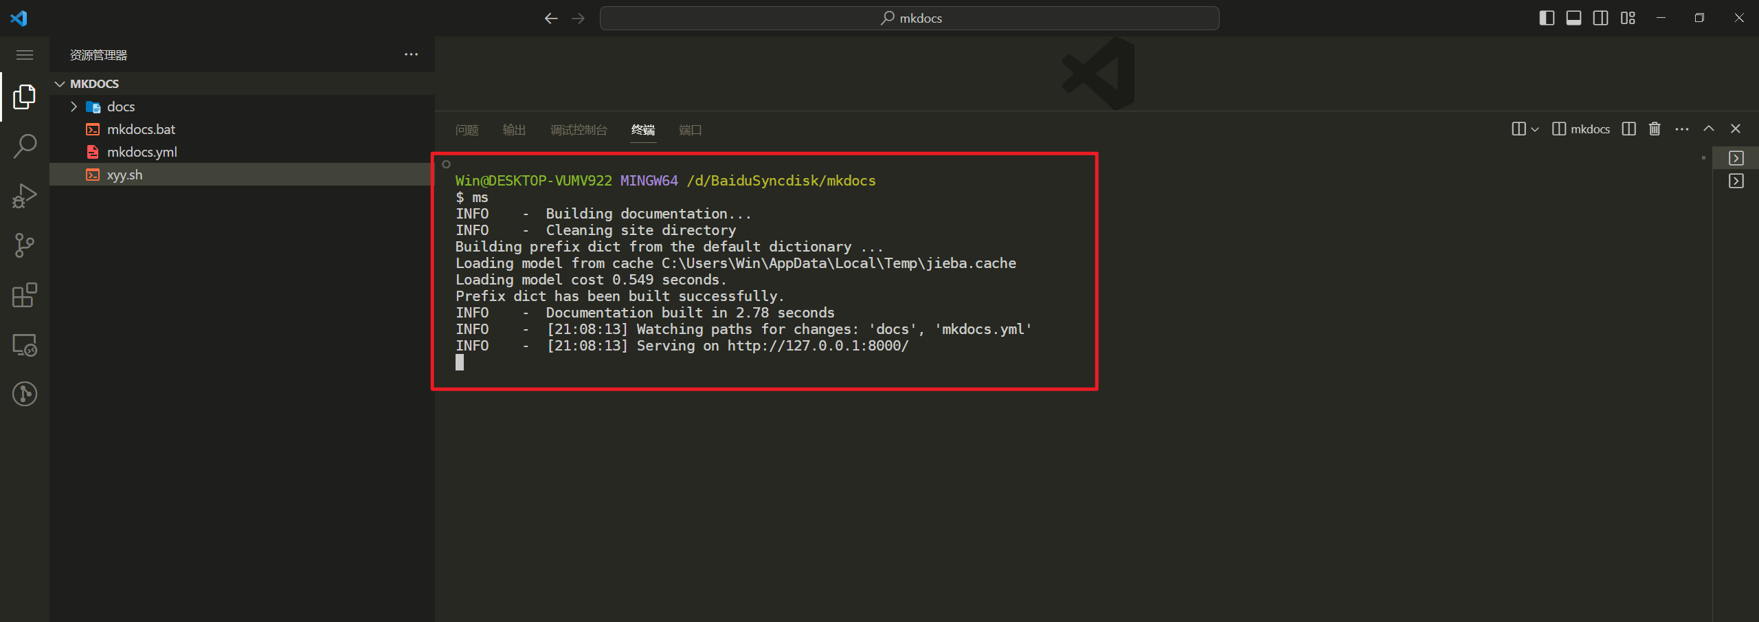This screenshot has height=622, width=1759.
Task: Click the terminal command status circle decoration
Action: coord(446,164)
